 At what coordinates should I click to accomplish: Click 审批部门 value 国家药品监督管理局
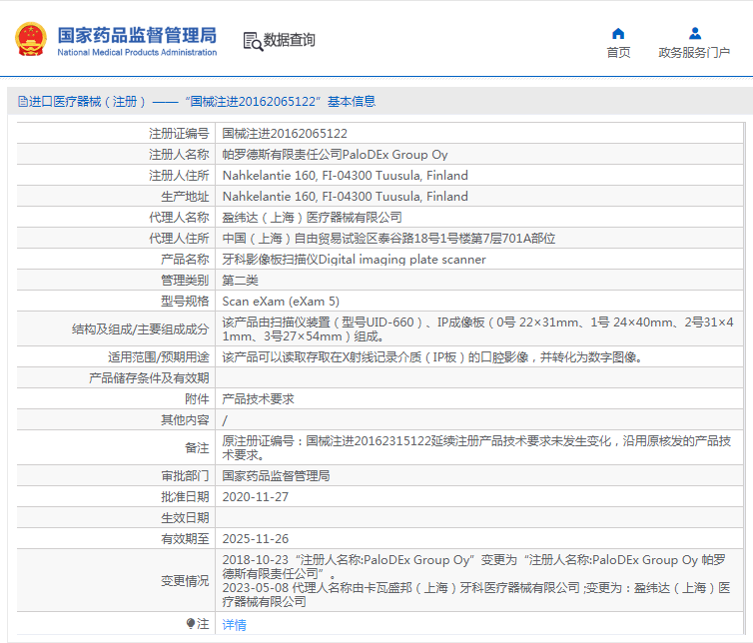point(276,476)
